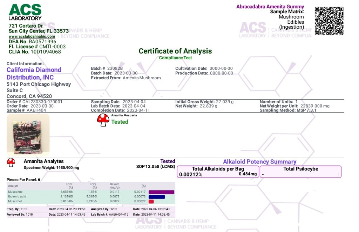Click Pieces For Panel: 6
Image resolution: width=359 pixels, height=232 pixels.
[x=23, y=180]
